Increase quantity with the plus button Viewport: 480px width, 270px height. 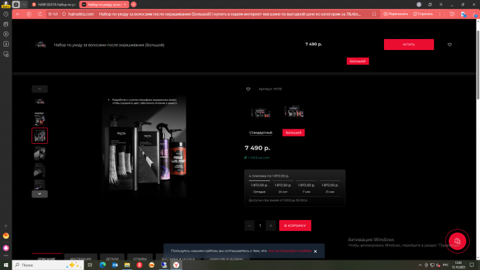point(271,225)
